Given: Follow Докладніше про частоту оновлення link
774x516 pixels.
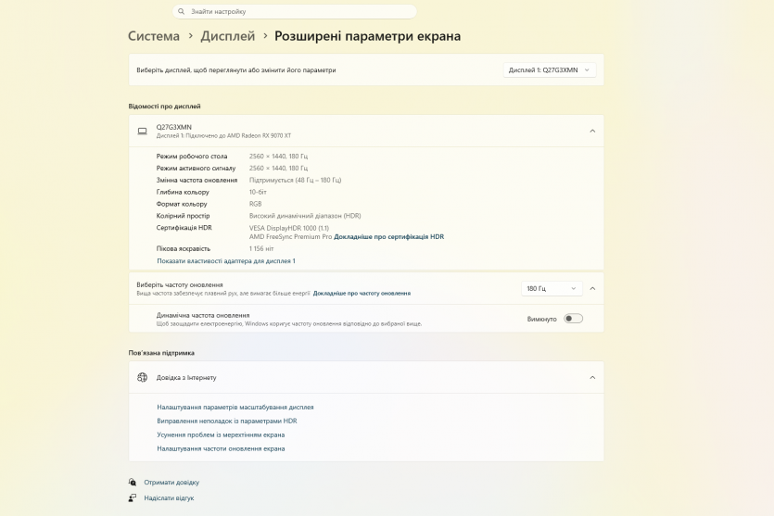Looking at the screenshot, I should pos(362,294).
